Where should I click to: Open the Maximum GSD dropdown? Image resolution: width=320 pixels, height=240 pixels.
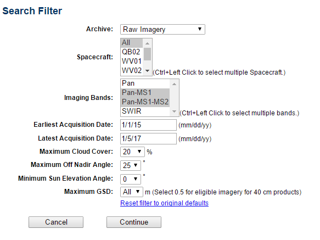pos(132,192)
